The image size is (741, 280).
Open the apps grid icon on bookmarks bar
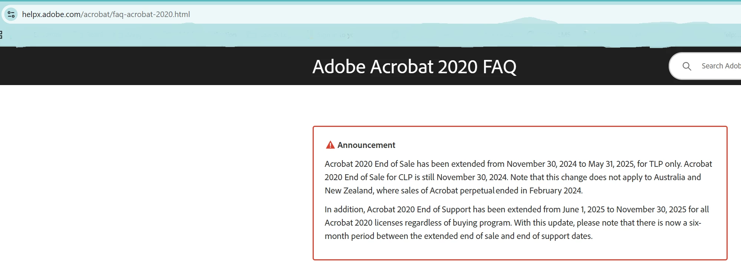coord(1,35)
